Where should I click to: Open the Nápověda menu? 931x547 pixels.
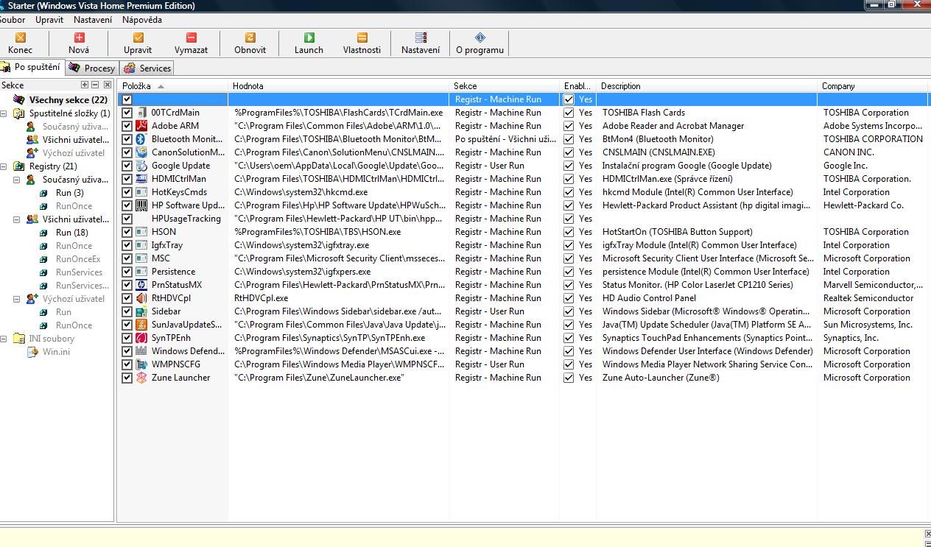point(142,20)
